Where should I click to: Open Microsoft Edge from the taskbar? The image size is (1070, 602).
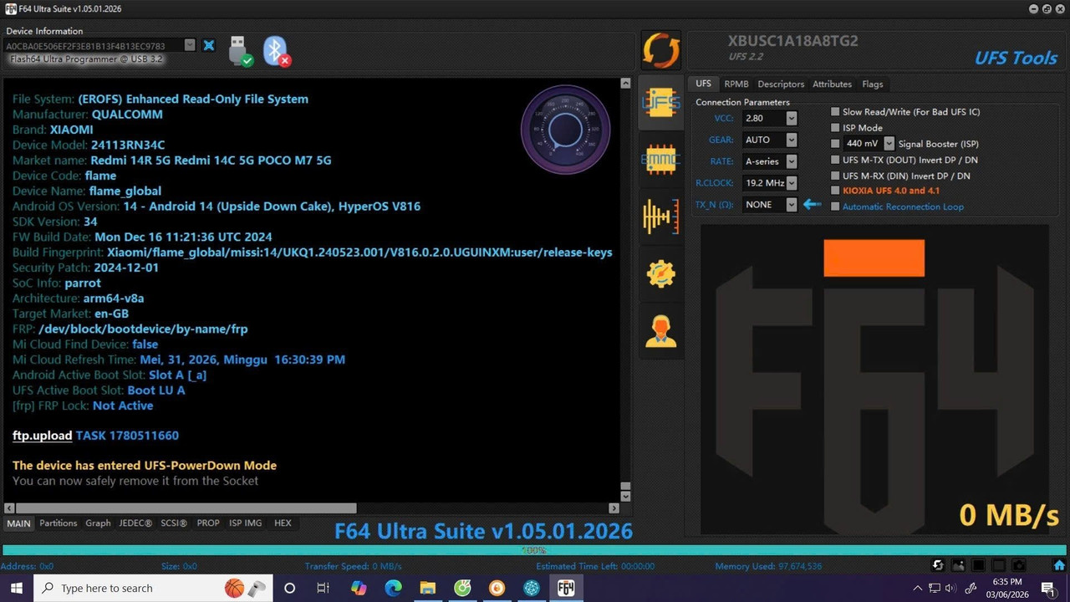tap(393, 588)
